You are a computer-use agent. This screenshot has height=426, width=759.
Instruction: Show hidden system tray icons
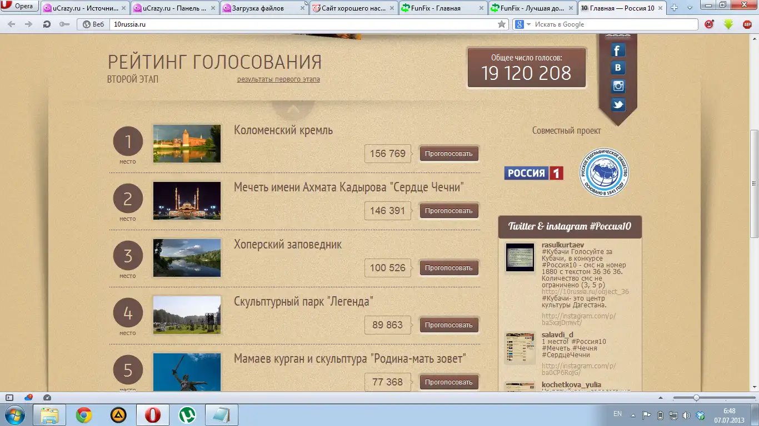click(633, 415)
